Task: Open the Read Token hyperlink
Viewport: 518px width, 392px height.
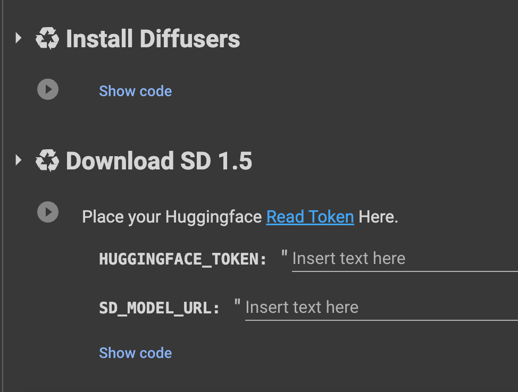Action: 310,217
